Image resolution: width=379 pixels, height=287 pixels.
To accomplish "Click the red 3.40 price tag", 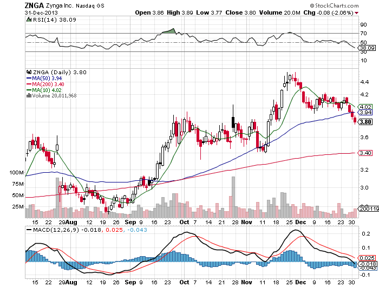I will [365, 153].
